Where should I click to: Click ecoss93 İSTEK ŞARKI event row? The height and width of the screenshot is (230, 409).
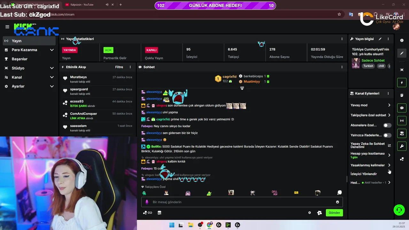click(97, 103)
